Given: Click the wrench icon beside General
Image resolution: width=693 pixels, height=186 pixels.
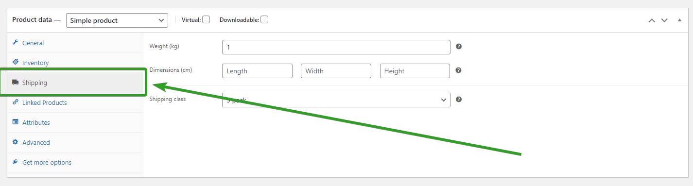Looking at the screenshot, I should click(x=15, y=43).
